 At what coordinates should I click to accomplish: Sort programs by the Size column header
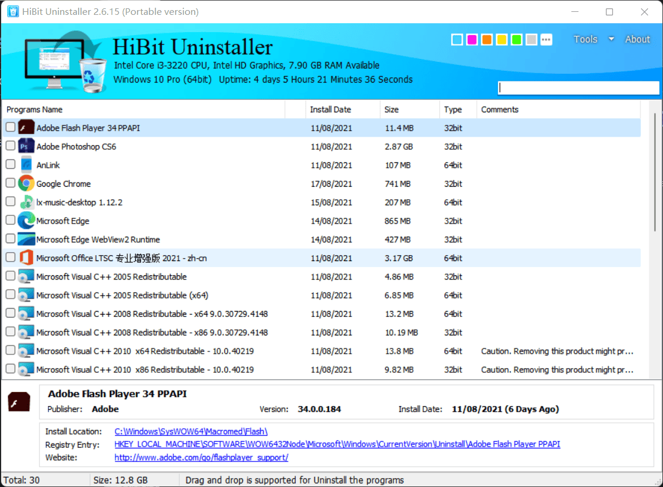(x=392, y=109)
